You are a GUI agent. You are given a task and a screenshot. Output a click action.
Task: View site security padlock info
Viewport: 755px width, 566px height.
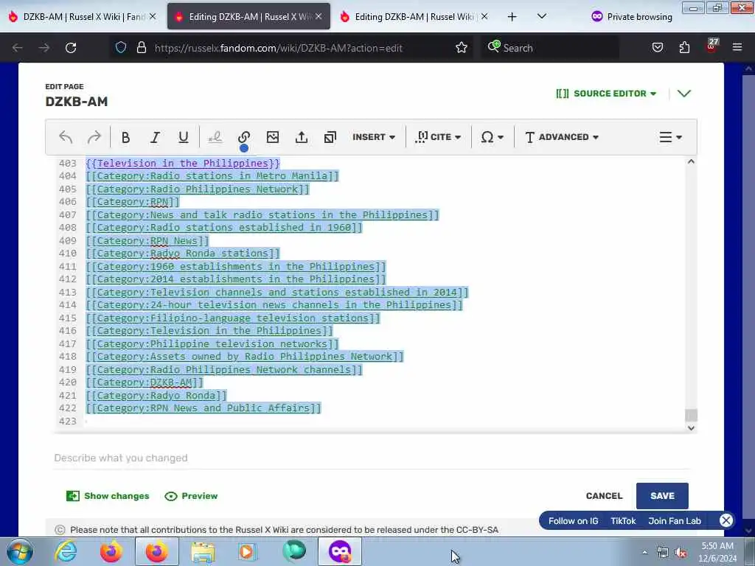pos(141,48)
